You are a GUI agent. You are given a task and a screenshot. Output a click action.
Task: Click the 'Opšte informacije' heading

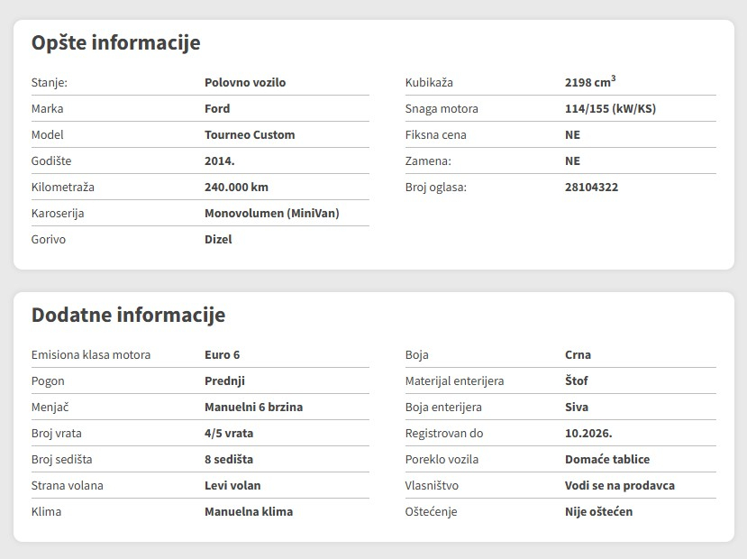tap(115, 42)
